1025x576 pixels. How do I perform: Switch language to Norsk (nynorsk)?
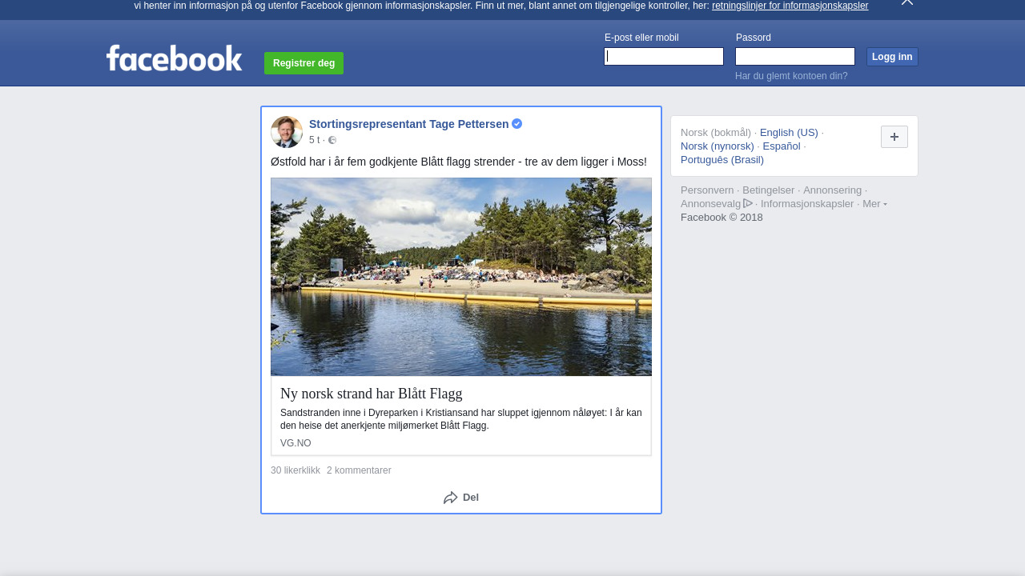point(717,146)
